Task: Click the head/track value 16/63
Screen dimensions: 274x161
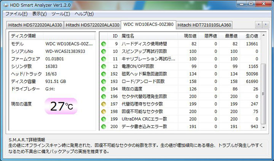Action: coord(51,74)
